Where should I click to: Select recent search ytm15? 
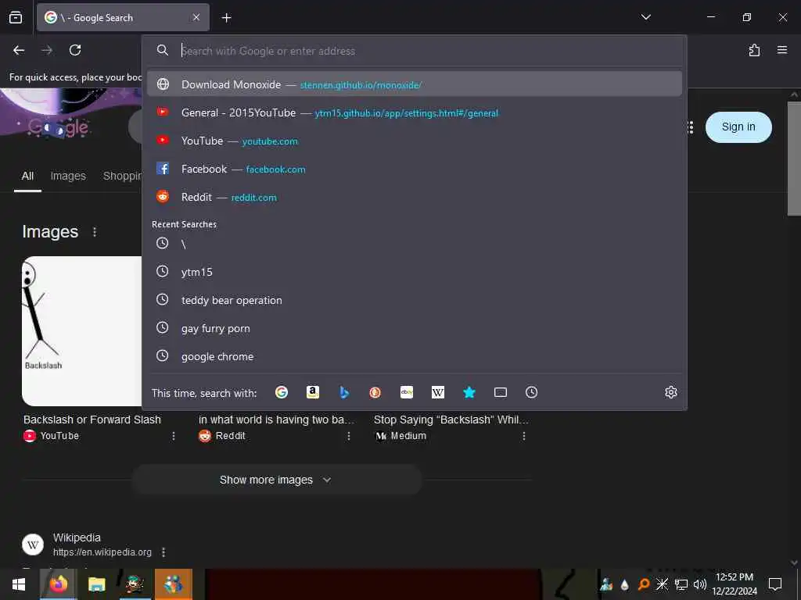415,272
